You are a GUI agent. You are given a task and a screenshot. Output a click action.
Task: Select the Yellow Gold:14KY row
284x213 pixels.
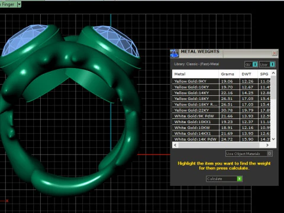pyautogui.click(x=221, y=93)
